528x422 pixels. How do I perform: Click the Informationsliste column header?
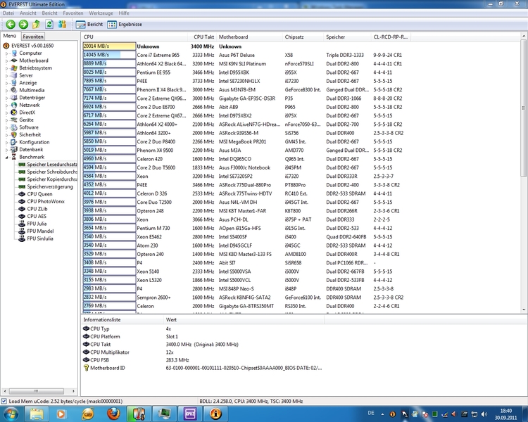[x=122, y=320]
